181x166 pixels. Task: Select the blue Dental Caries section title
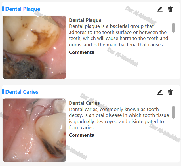[22, 92]
